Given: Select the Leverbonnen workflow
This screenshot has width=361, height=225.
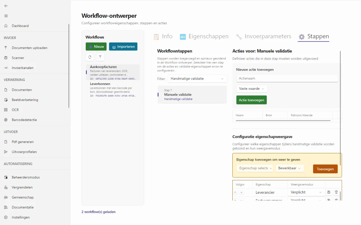Looking at the screenshot, I should click(113, 89).
